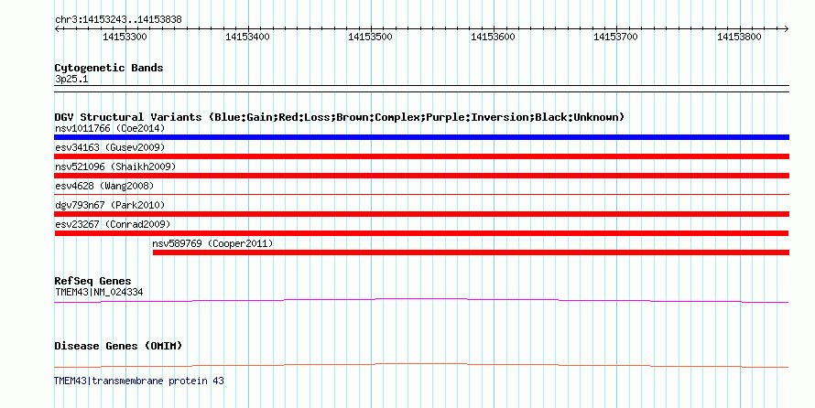Click the red esv23267 variant bar
Viewport: 815px width, 408px height.
421,233
